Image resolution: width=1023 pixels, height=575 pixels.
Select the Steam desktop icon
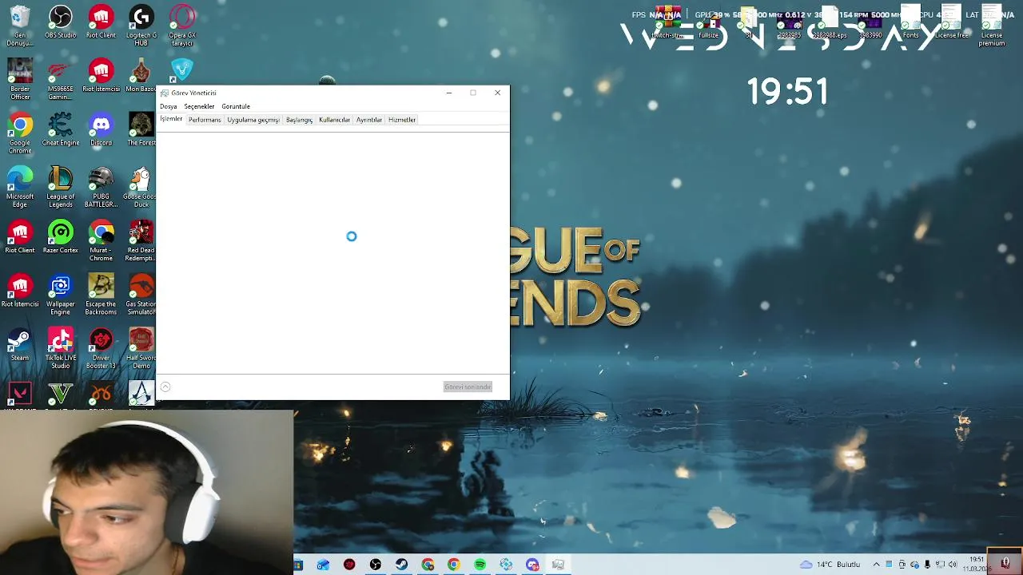click(20, 345)
